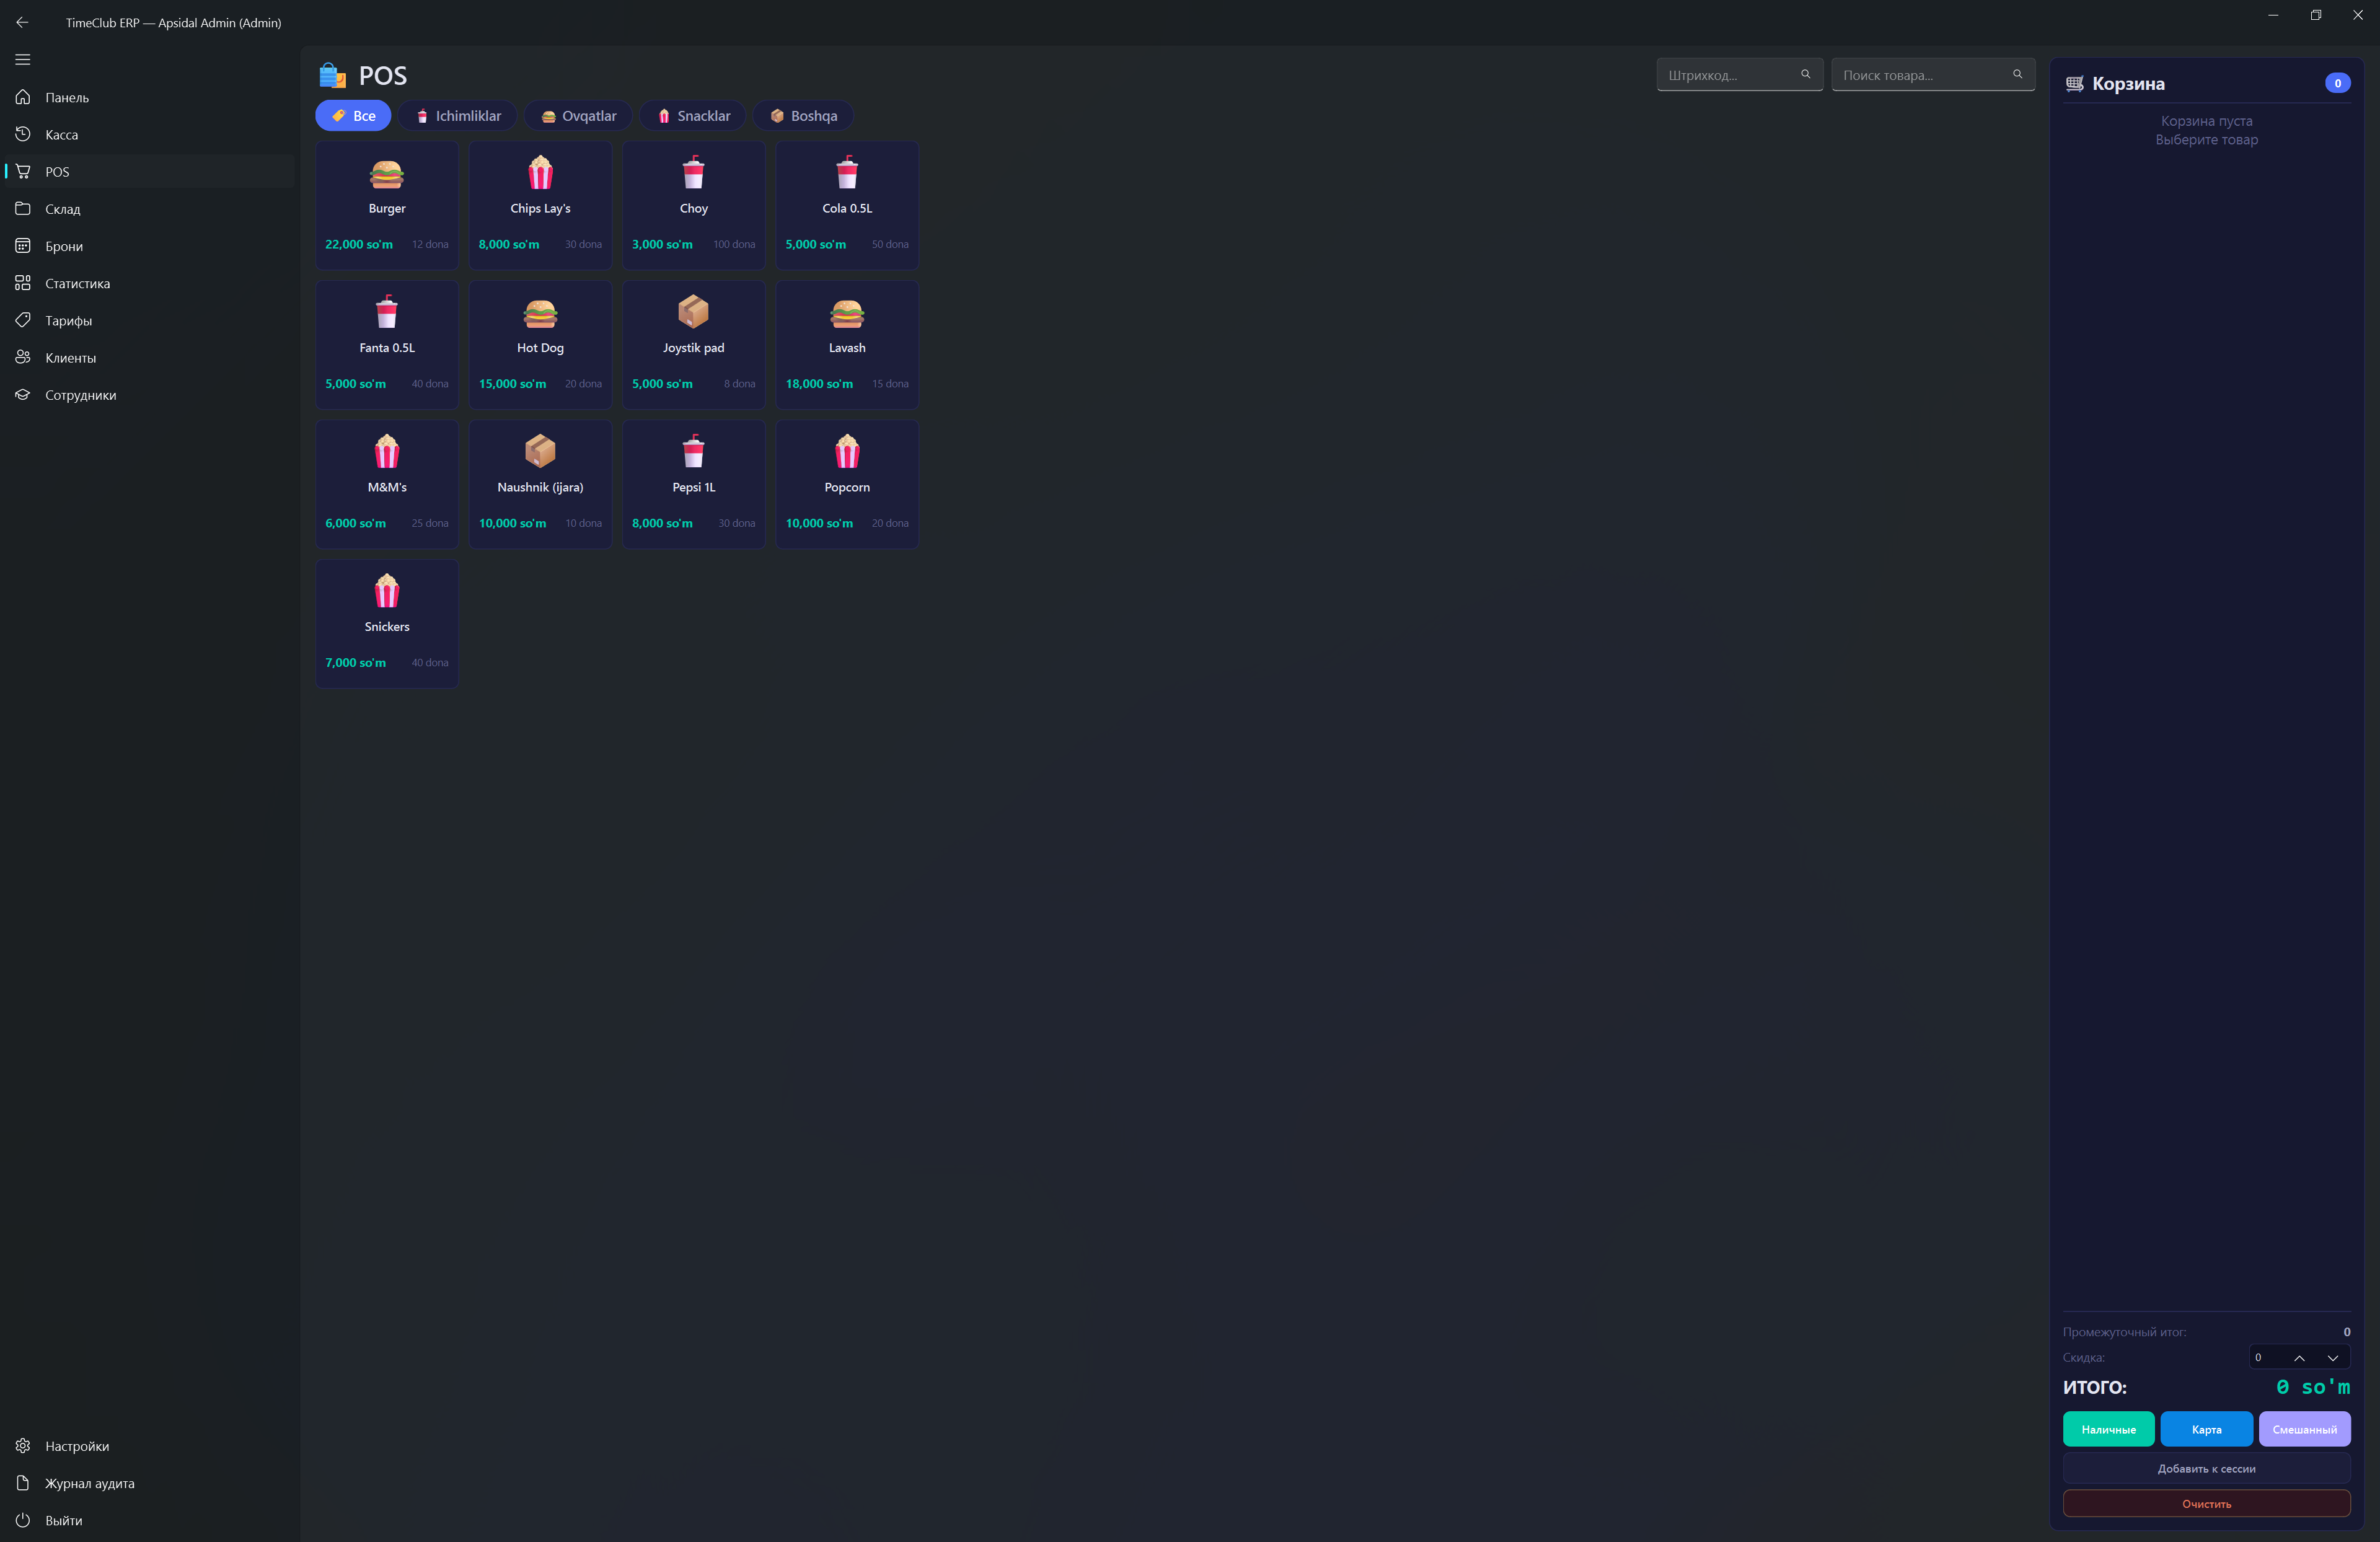Image resolution: width=2380 pixels, height=1542 pixels.
Task: Focus the Штрихкод input field
Action: [1740, 75]
